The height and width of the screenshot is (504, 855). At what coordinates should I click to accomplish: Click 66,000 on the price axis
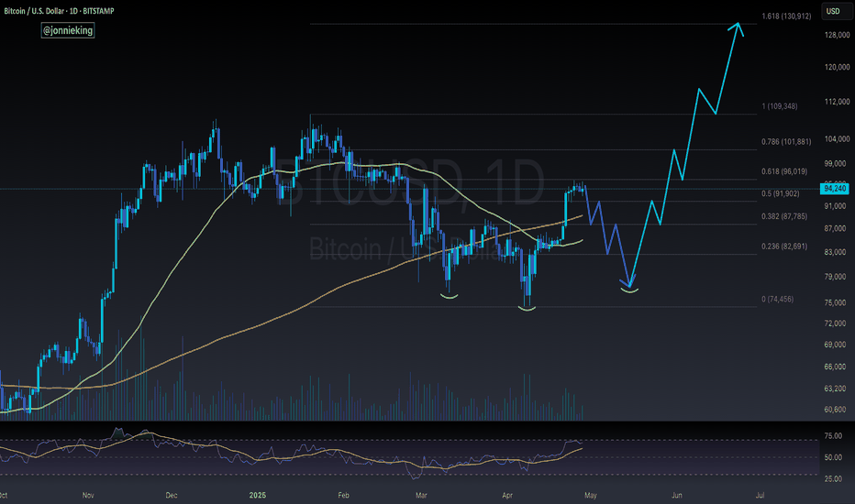click(x=836, y=367)
